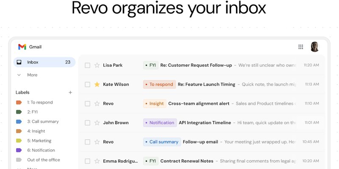This screenshot has width=339, height=169.
Task: Select the 3: Call summary label
Action: click(43, 122)
